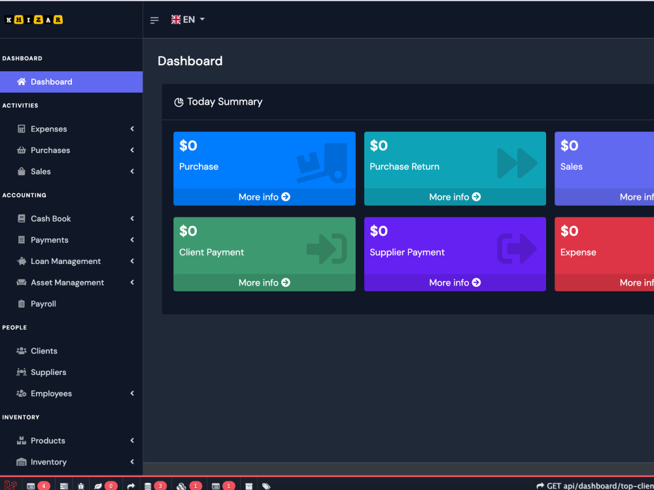Click the Inventory warehouse icon
The width and height of the screenshot is (654, 490).
(x=22, y=462)
